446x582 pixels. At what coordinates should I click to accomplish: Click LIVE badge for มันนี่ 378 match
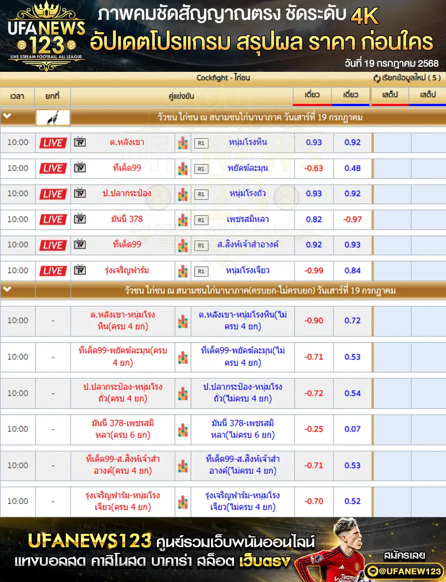click(53, 220)
